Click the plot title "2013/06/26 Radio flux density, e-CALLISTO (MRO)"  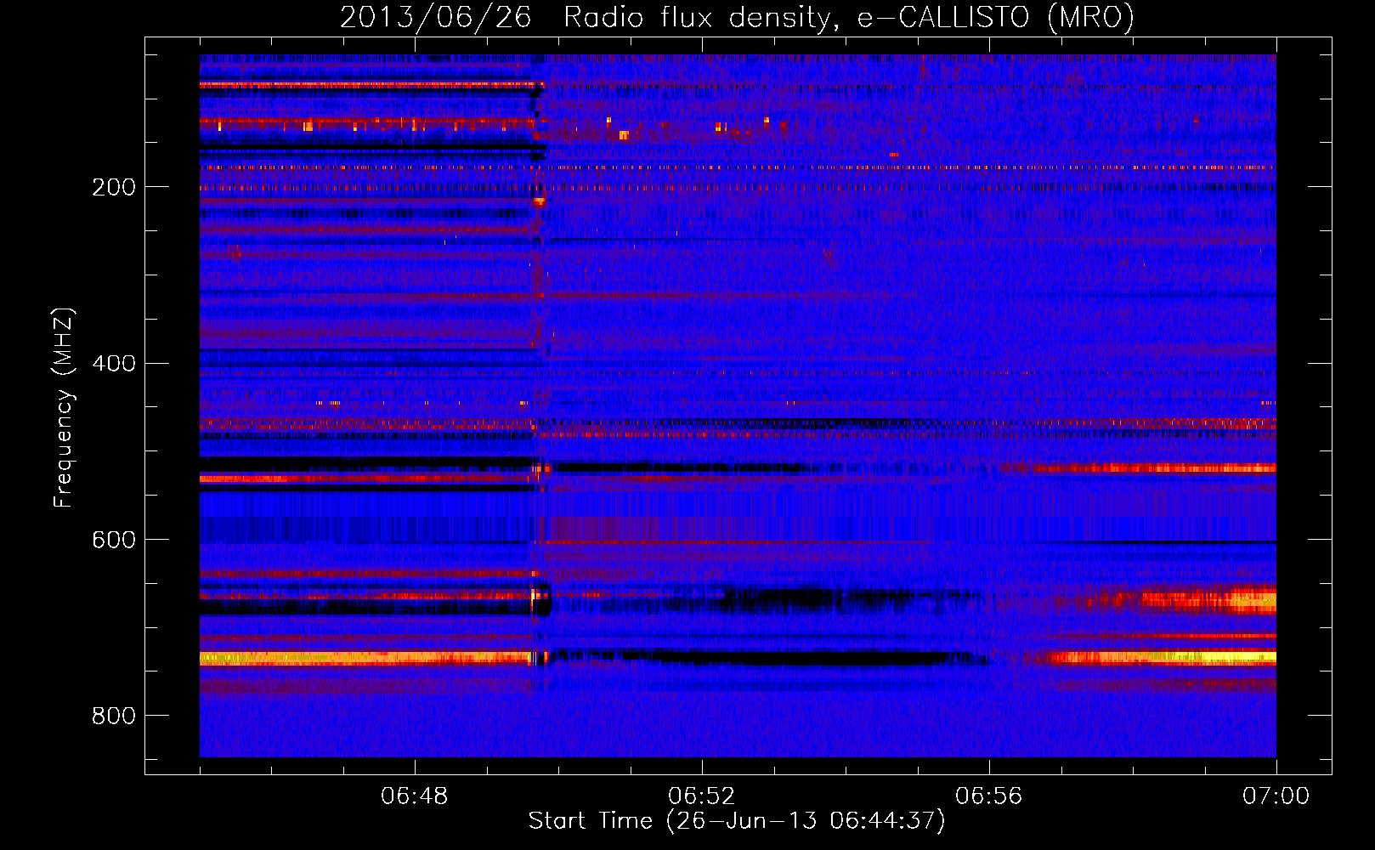click(x=737, y=17)
